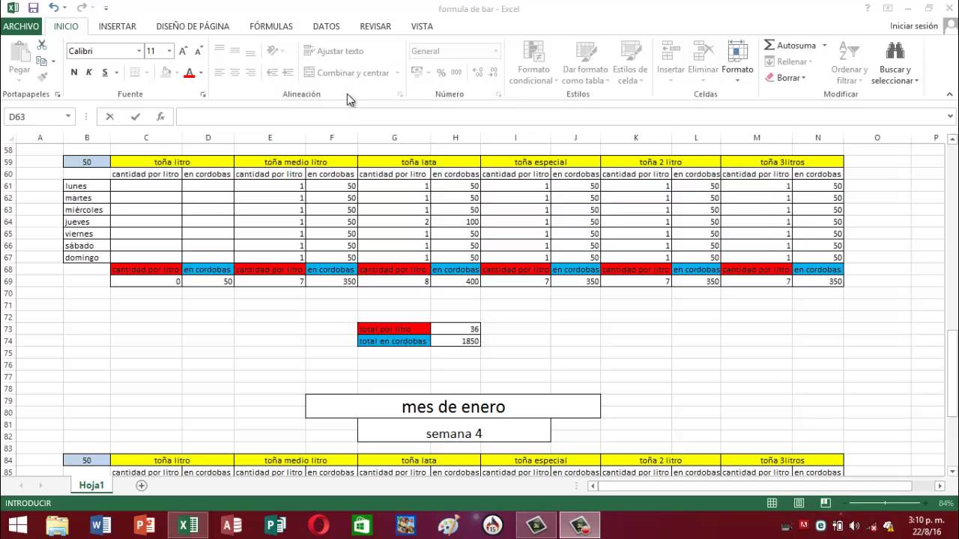Click Borrar eraser button
The width and height of the screenshot is (959, 539).
tap(785, 77)
